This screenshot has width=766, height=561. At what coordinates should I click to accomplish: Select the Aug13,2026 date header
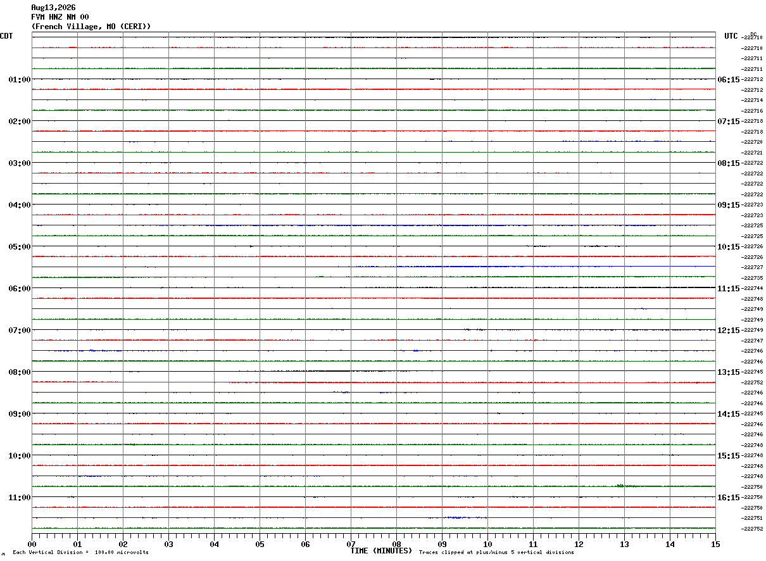tap(53, 8)
